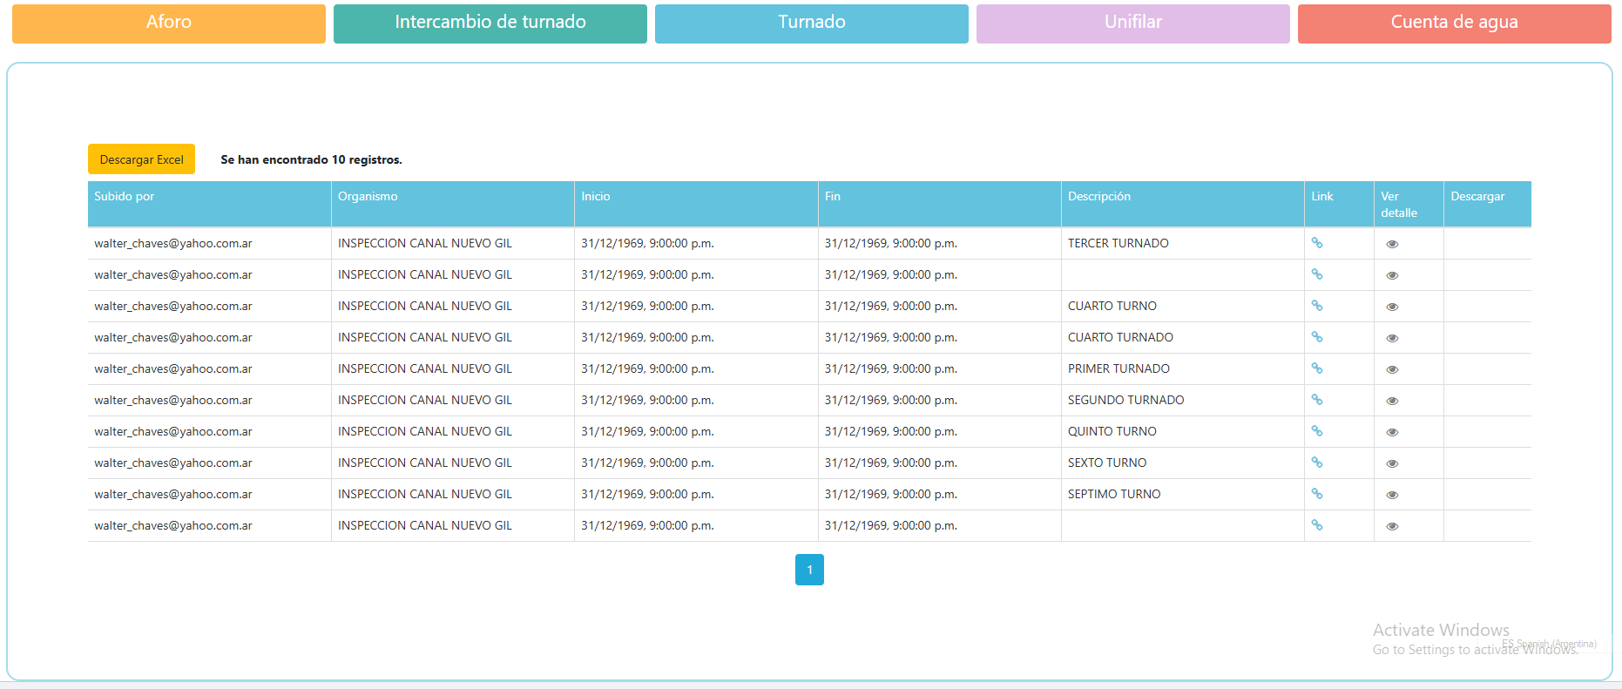The image size is (1622, 689).
Task: Click link icon for SEPTIMO TURNO row
Action: coord(1316,494)
